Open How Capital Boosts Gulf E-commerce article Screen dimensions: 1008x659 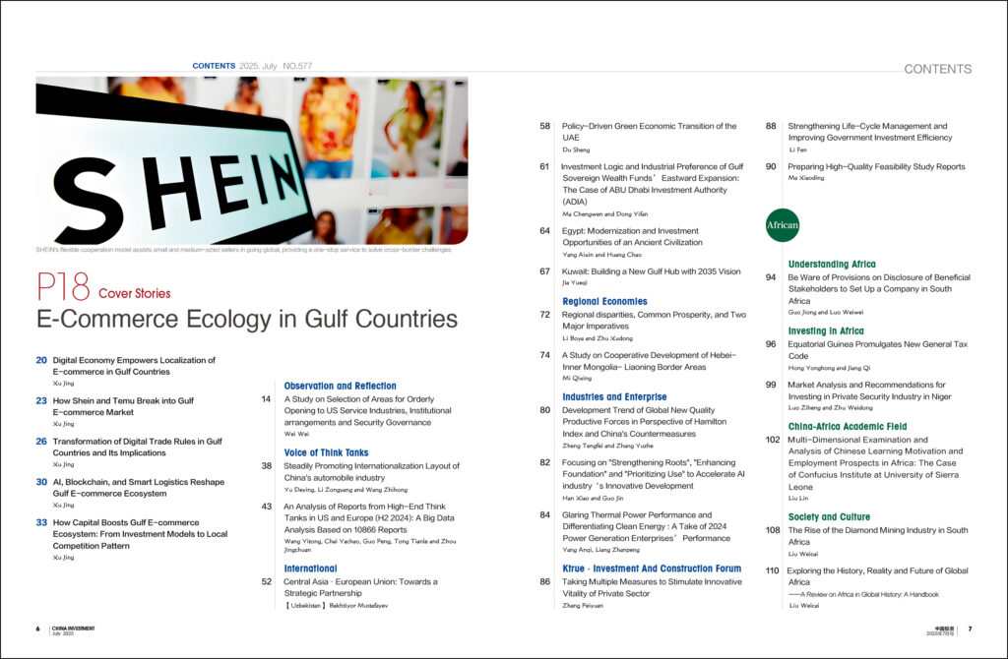pos(140,534)
